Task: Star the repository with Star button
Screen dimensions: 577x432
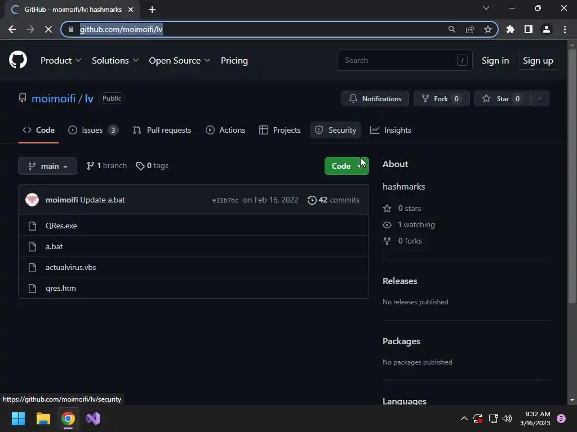Action: pyautogui.click(x=503, y=98)
